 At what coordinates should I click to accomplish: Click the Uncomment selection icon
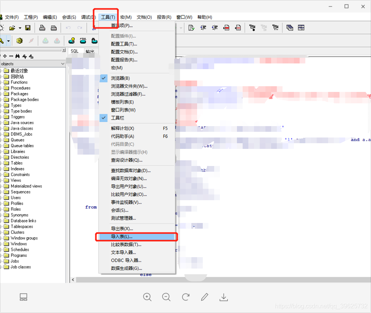click(x=238, y=28)
